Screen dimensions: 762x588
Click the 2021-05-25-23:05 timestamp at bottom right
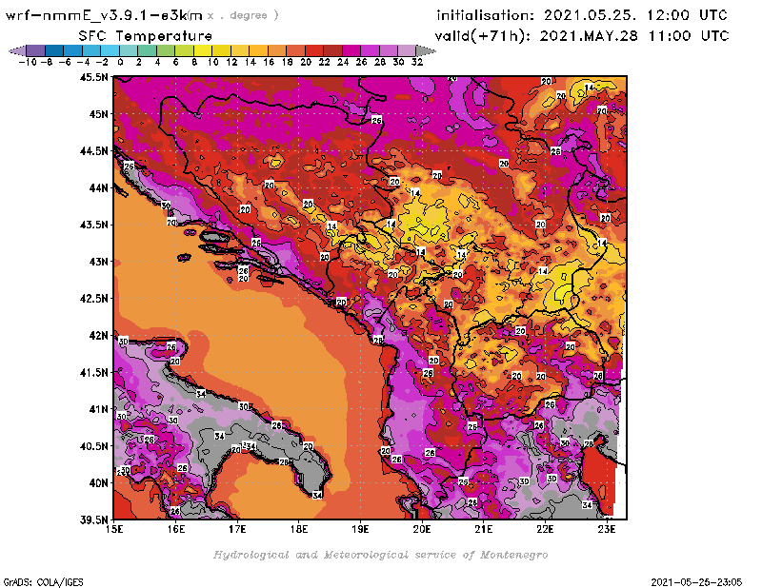(697, 580)
